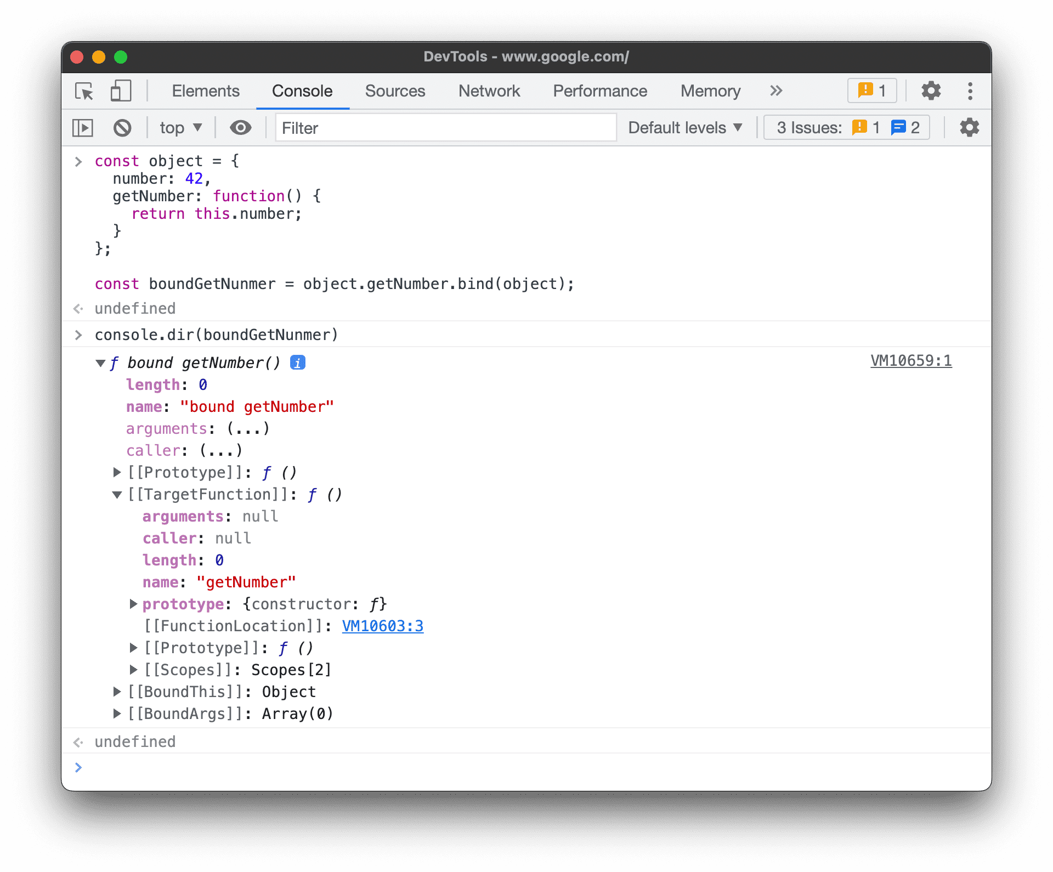The width and height of the screenshot is (1053, 872).
Task: Select the Sources tab
Action: [x=394, y=90]
